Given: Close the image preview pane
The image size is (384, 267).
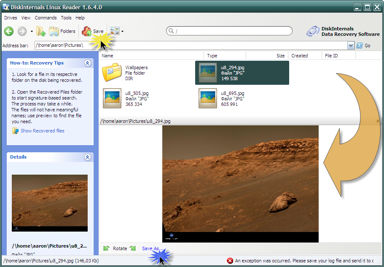Looking at the screenshot, I should tap(378, 121).
